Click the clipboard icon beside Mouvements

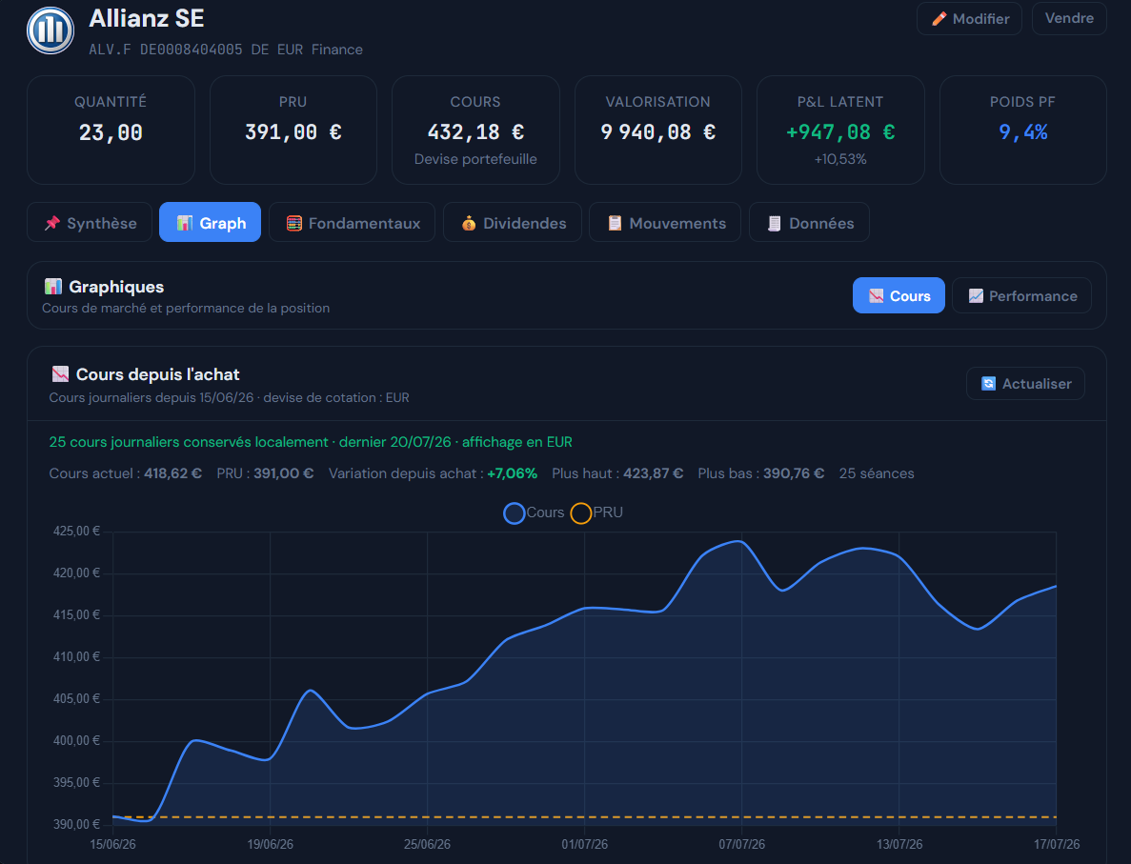click(x=615, y=223)
